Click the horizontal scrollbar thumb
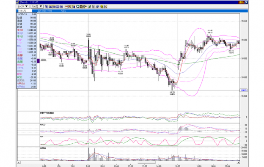The image size is (264, 167). click(146, 162)
